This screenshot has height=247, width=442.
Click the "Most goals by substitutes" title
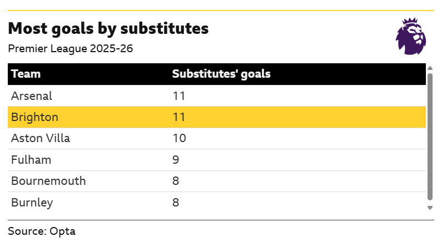tap(108, 29)
